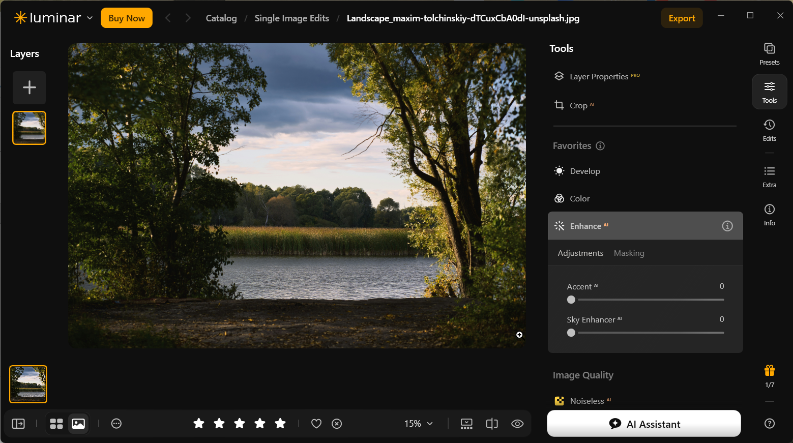Click the gift icon showing 1/7
The width and height of the screenshot is (793, 443).
[x=770, y=376]
